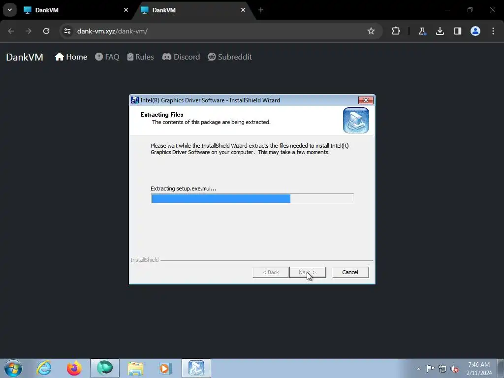
Task: Open the taskbar clock and date
Action: point(479,369)
